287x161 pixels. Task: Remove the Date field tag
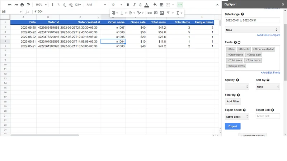[228, 49]
